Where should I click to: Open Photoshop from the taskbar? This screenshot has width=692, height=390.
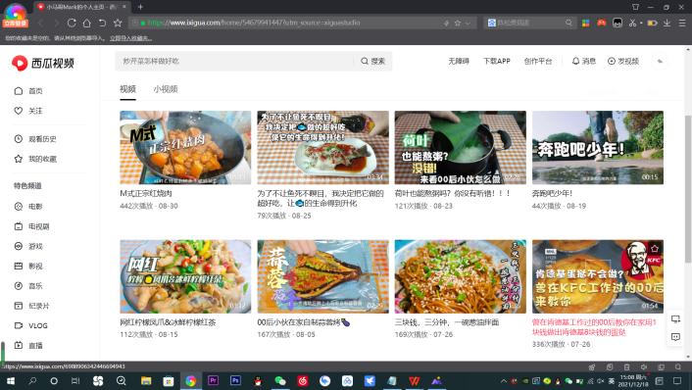235,380
